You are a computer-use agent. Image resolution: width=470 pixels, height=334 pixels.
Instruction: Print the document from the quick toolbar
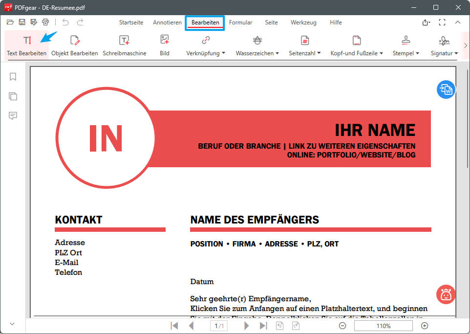point(45,22)
